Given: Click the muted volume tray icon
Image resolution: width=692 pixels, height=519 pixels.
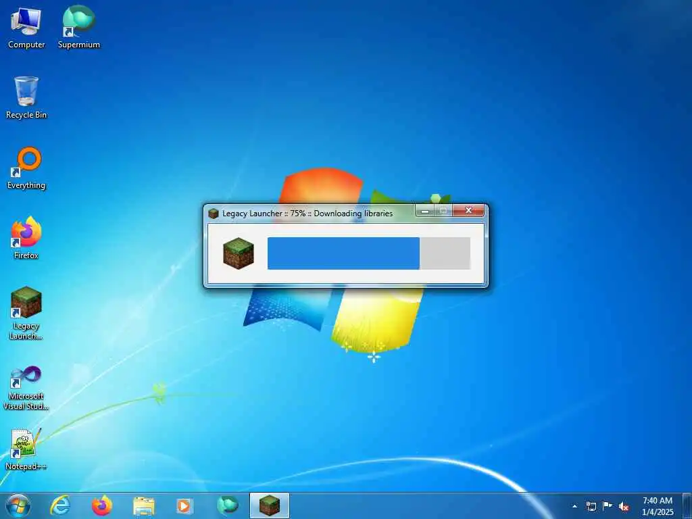Looking at the screenshot, I should 624,507.
